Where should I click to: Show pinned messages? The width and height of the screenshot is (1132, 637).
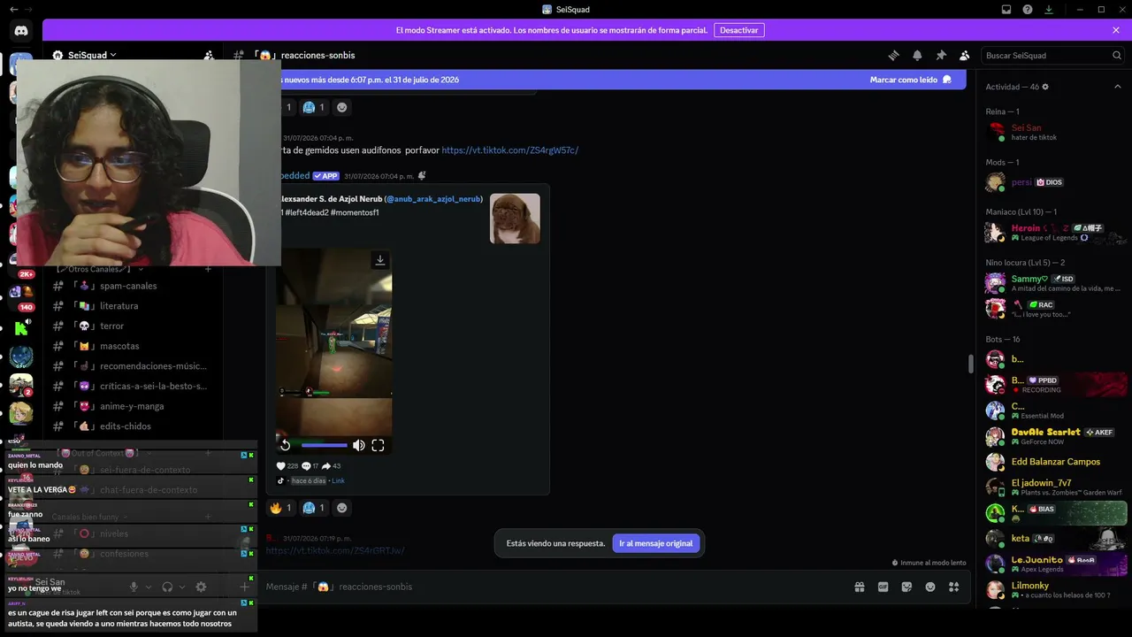pyautogui.click(x=941, y=55)
